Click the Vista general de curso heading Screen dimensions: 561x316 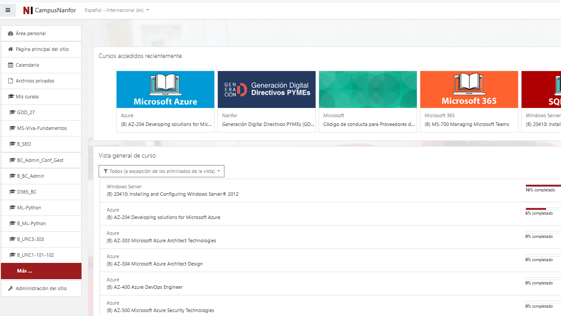click(x=127, y=155)
